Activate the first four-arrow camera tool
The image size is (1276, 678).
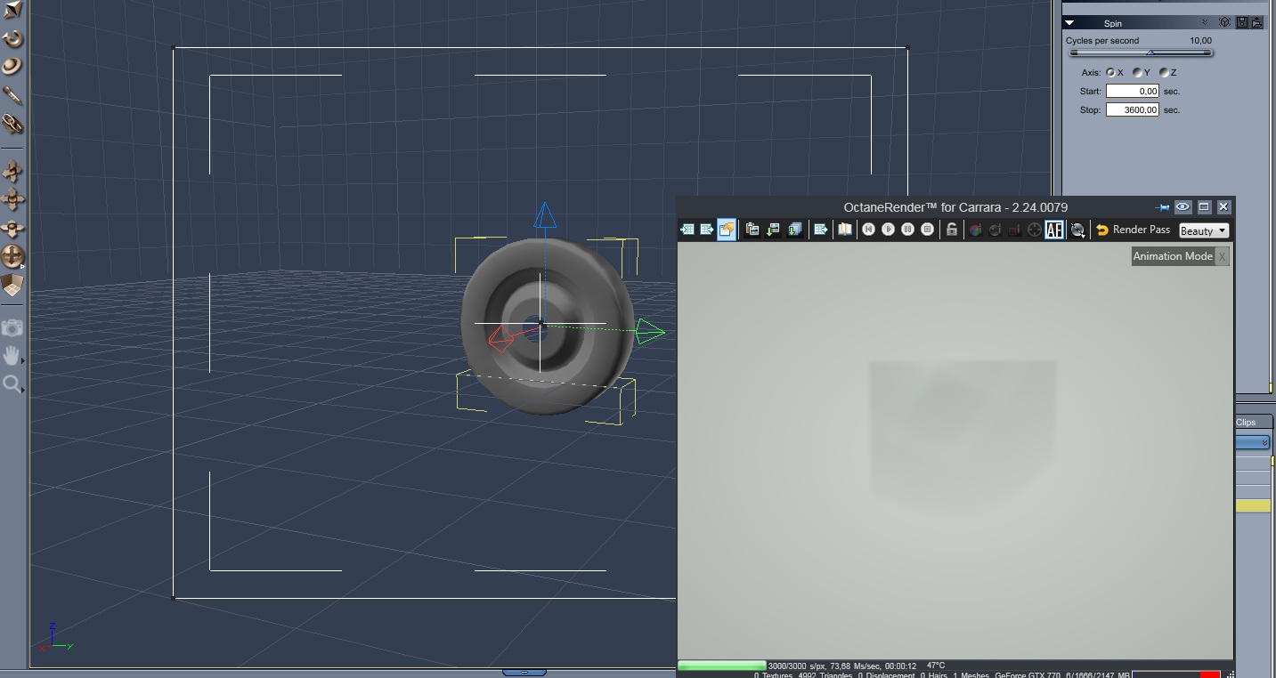[x=12, y=170]
